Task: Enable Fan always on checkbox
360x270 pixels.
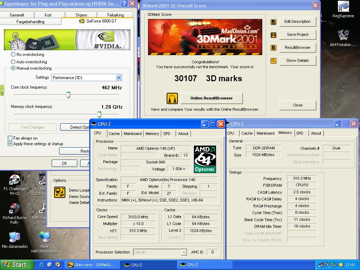Action: (x=10, y=138)
